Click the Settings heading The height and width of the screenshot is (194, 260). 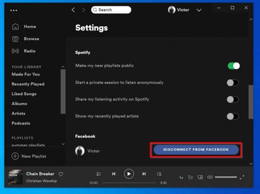(92, 28)
